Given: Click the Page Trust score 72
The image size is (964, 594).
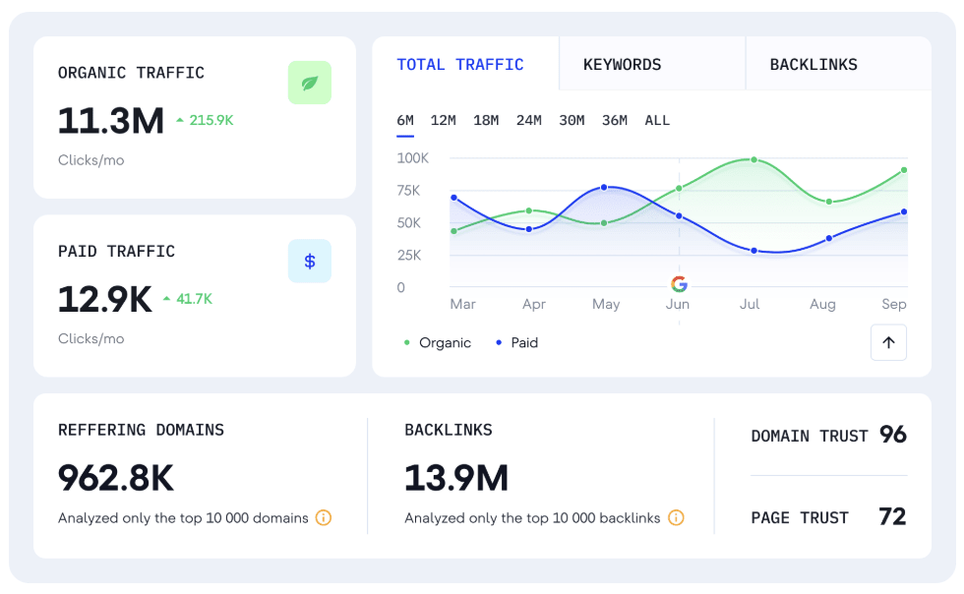Looking at the screenshot, I should 893,516.
